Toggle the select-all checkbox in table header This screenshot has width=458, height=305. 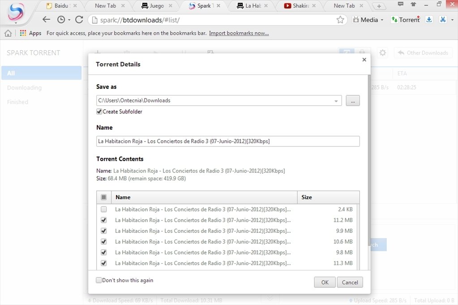(x=104, y=197)
